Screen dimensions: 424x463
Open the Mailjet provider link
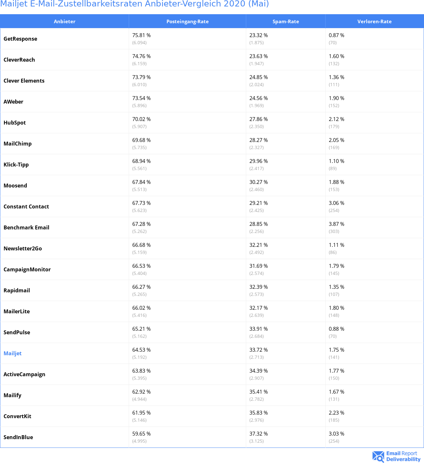coord(13,353)
